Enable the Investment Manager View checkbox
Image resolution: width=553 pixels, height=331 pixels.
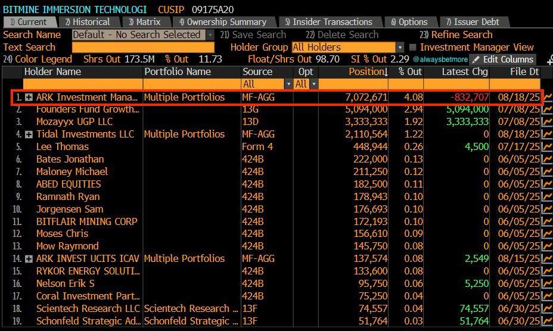tap(412, 47)
